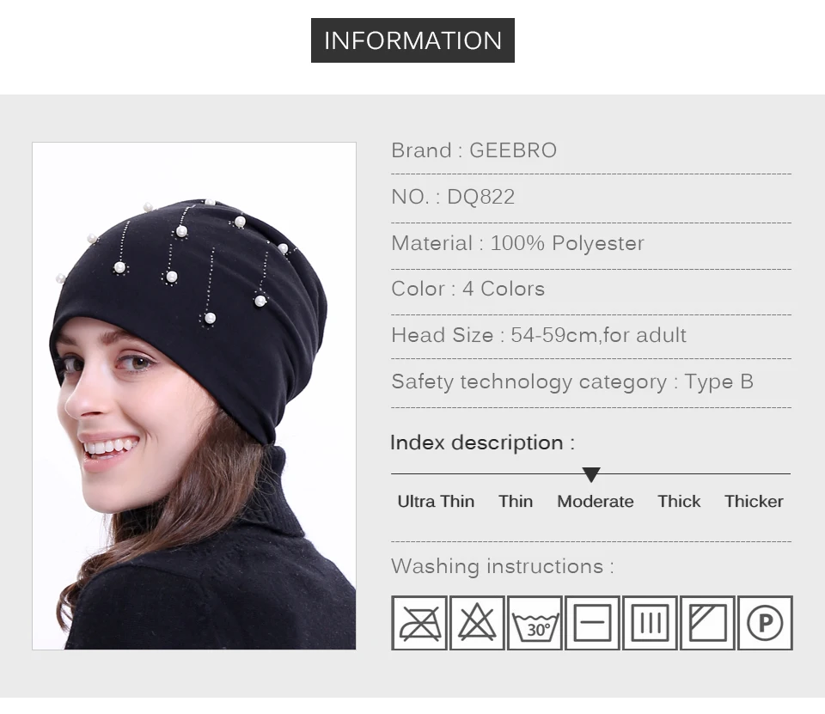This screenshot has width=825, height=714.
Task: Click the drip dry vertical lines icon
Action: tap(650, 623)
